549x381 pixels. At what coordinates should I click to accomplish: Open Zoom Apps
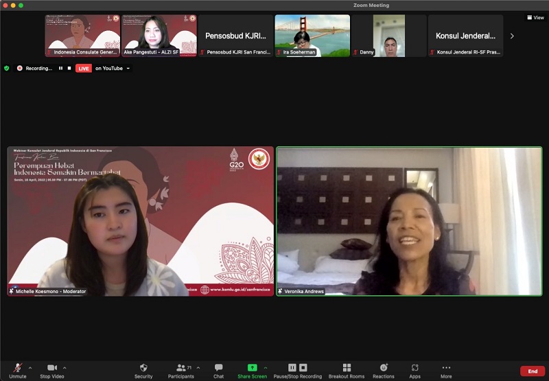click(415, 371)
